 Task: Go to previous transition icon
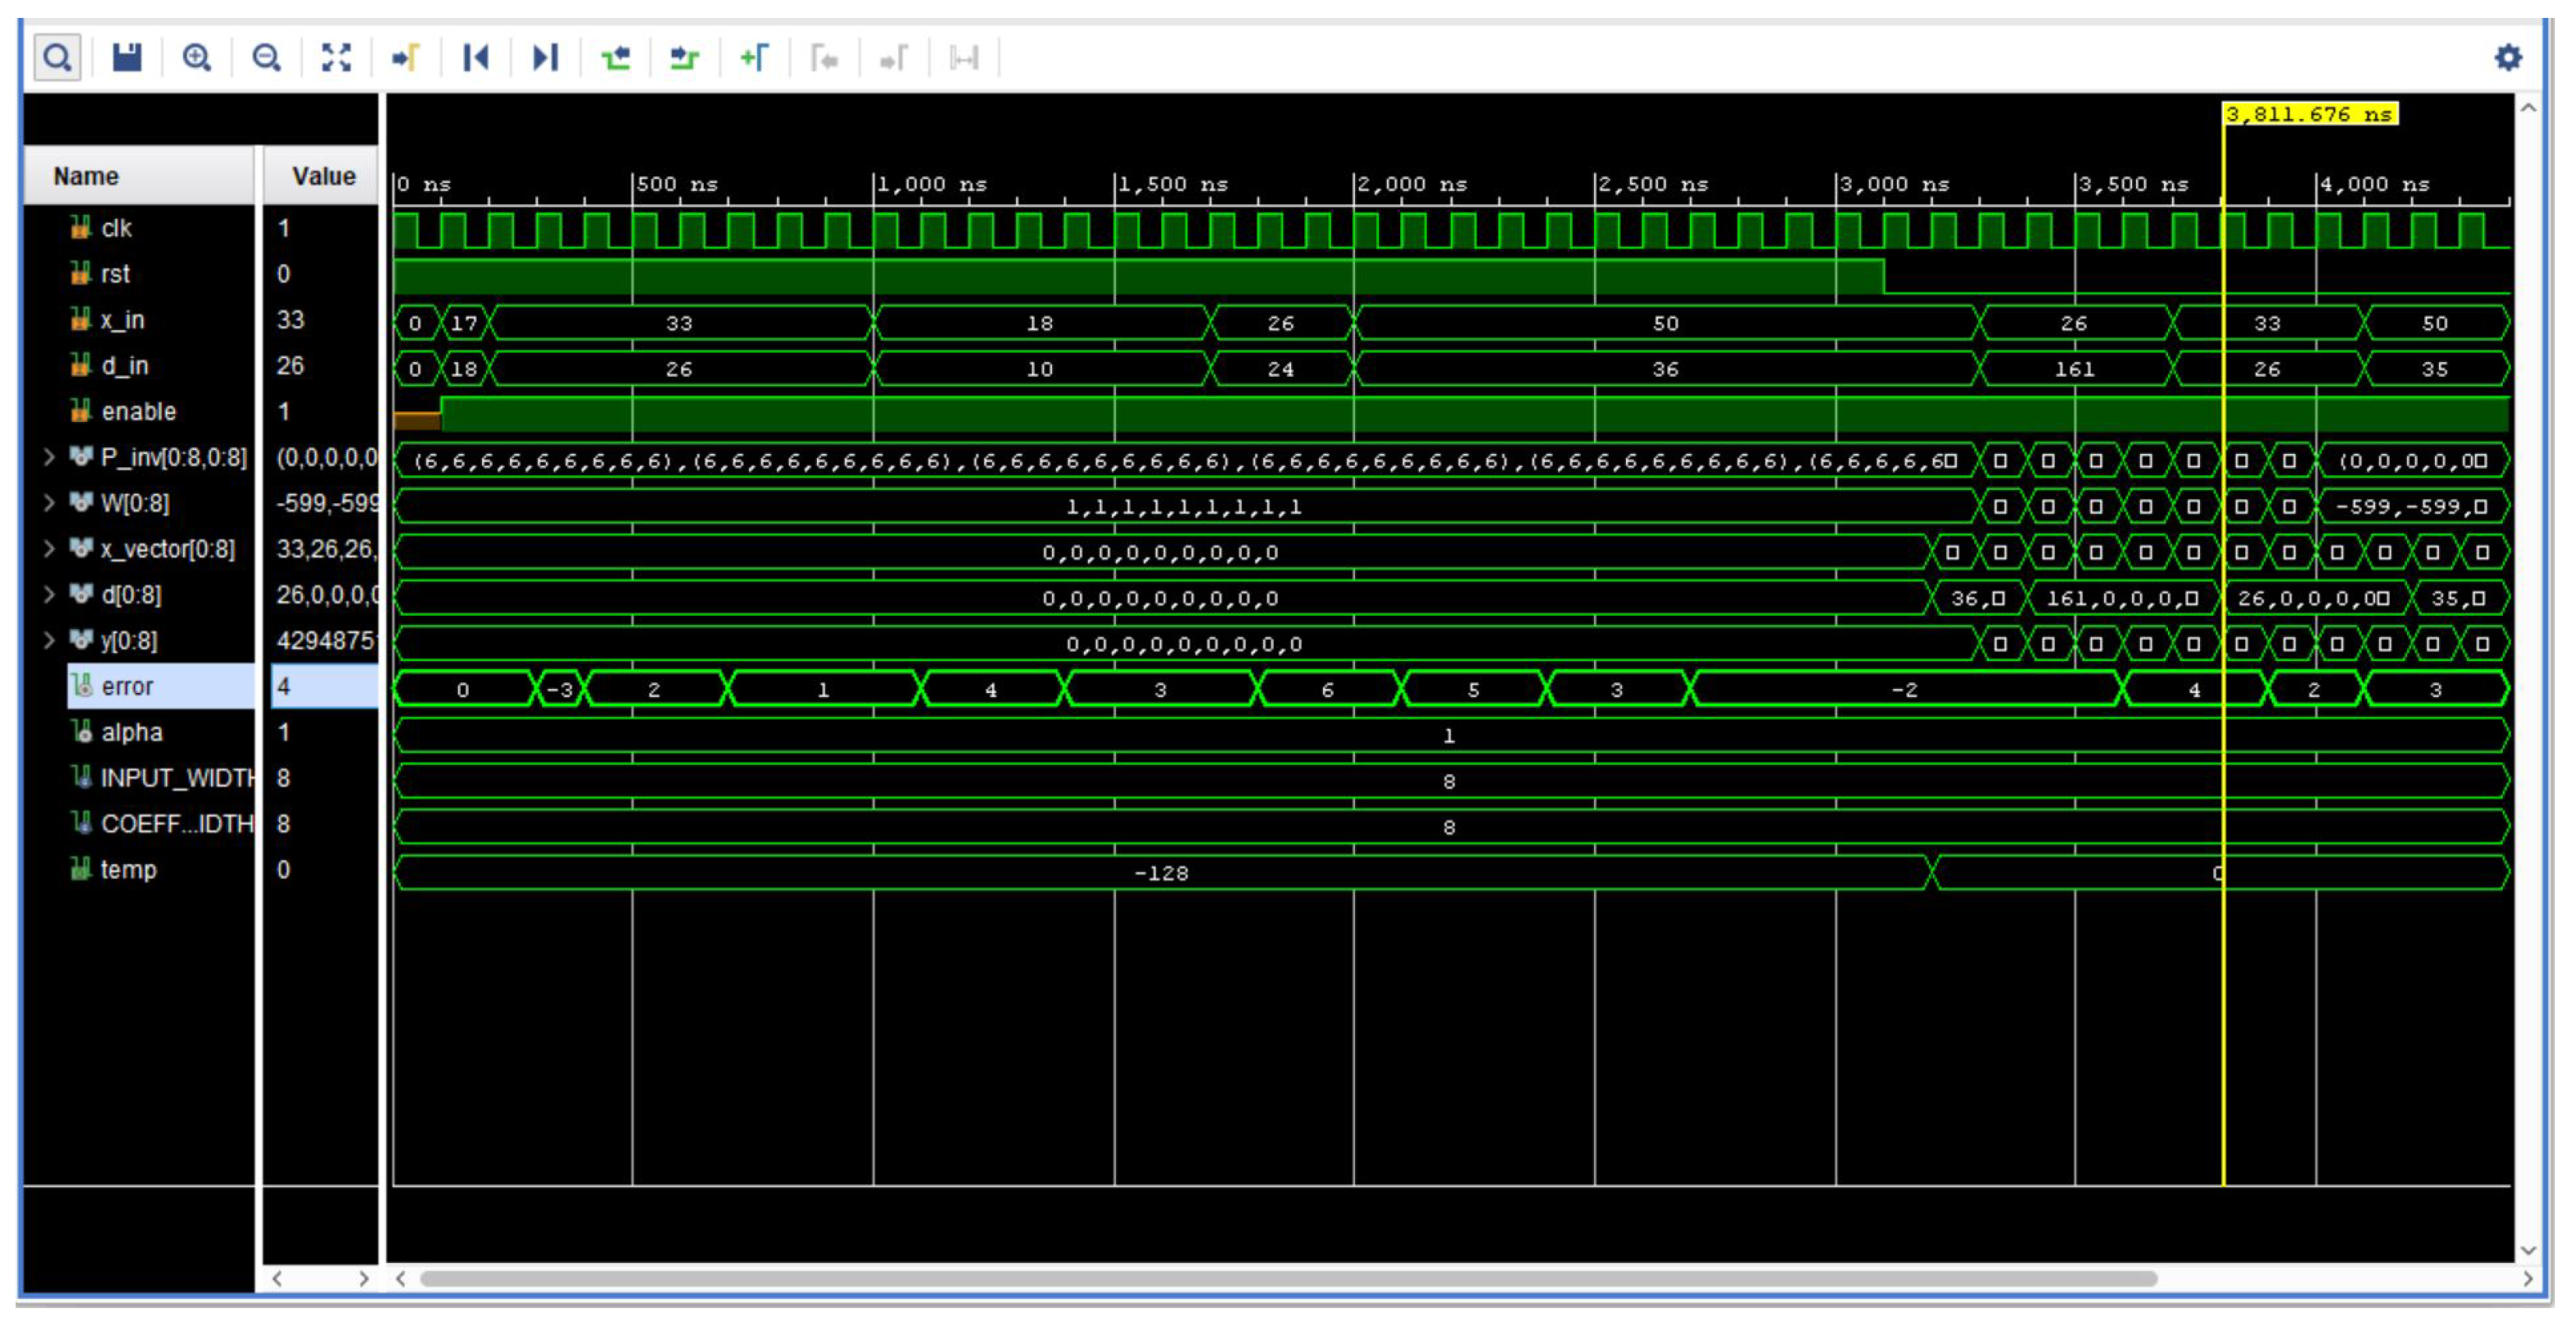coord(615,57)
